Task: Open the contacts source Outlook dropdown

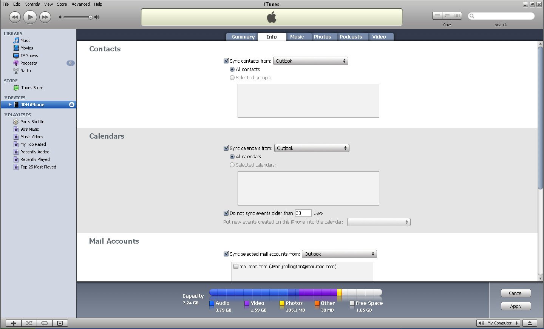Action: pos(311,61)
